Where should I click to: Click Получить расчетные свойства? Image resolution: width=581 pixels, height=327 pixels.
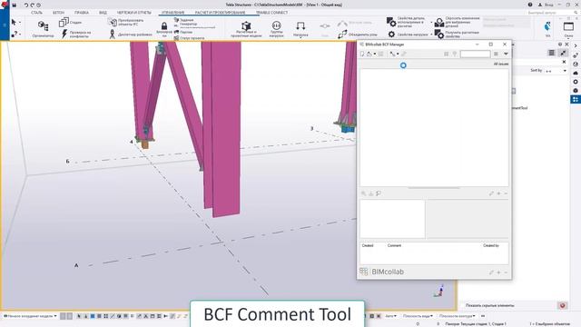[x=457, y=35]
